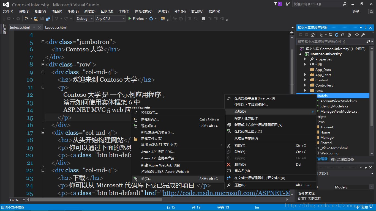
Task: Click the New Project toolbar icon
Action: pos(26,19)
